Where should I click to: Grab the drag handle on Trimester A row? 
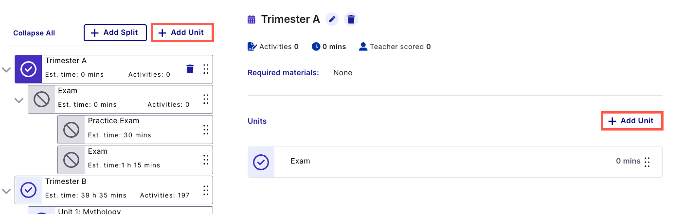click(x=206, y=69)
